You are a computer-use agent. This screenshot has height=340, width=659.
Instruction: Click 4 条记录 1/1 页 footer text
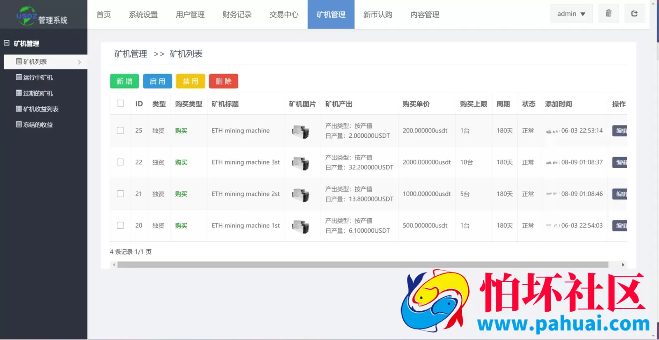tap(131, 252)
